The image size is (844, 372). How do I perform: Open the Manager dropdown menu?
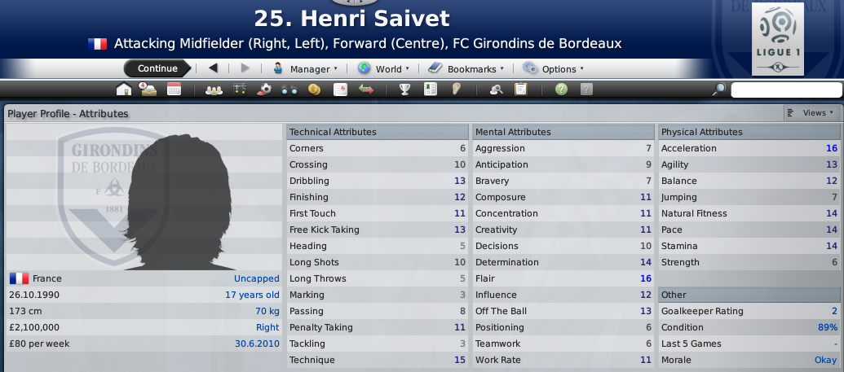point(307,69)
